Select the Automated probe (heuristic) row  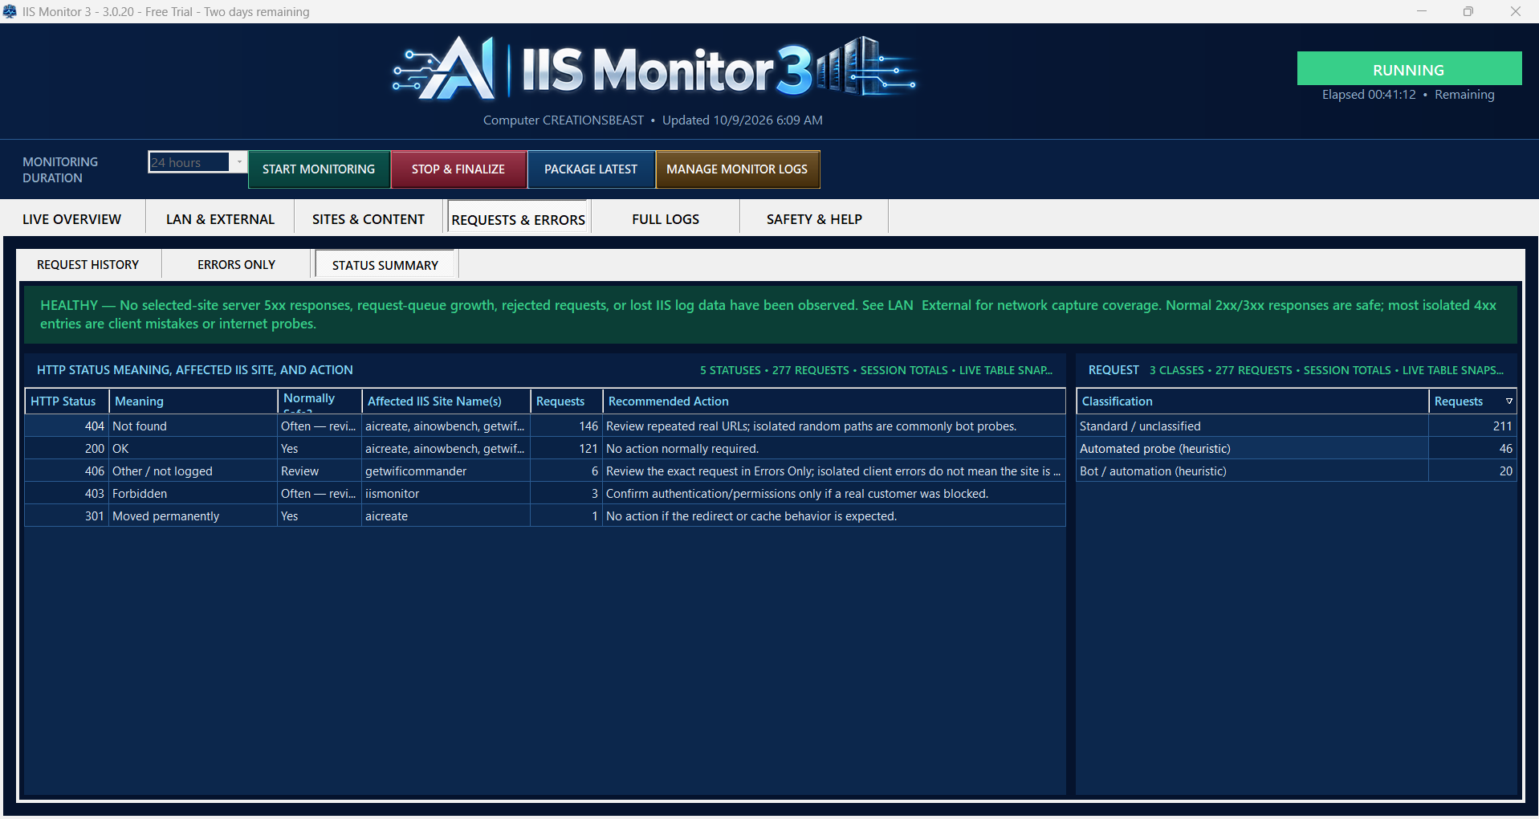[x=1297, y=449]
